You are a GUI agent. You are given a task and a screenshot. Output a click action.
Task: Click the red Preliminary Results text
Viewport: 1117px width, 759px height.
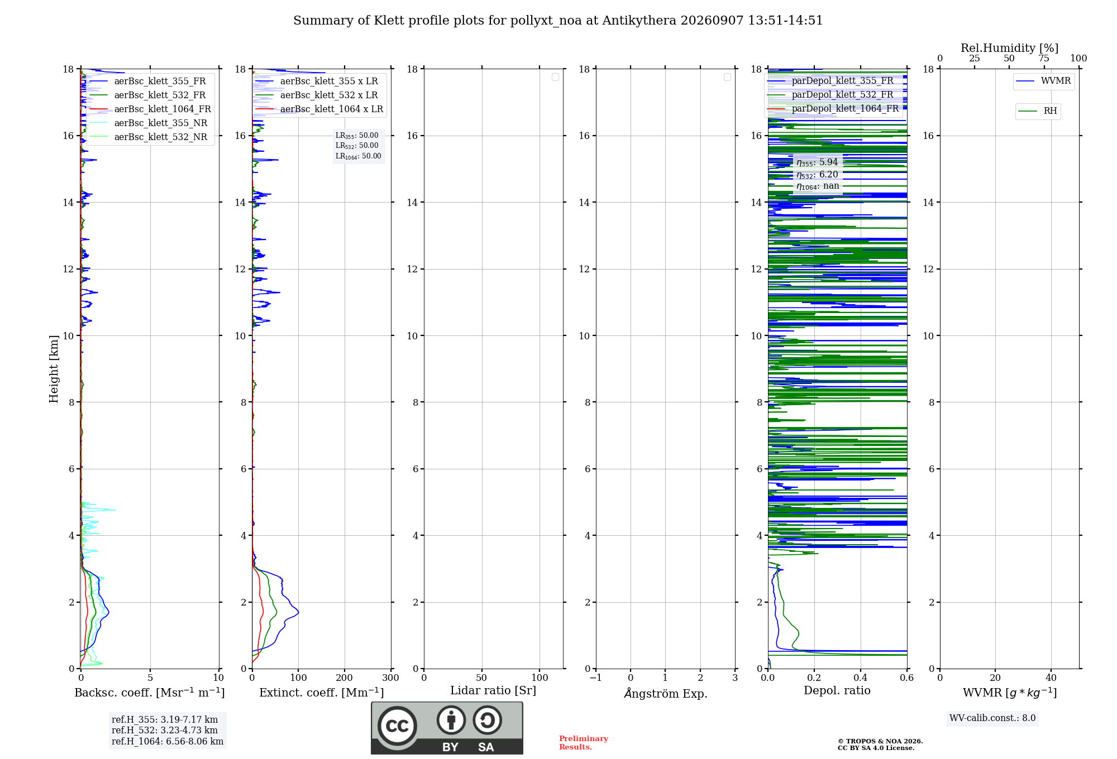(x=584, y=743)
